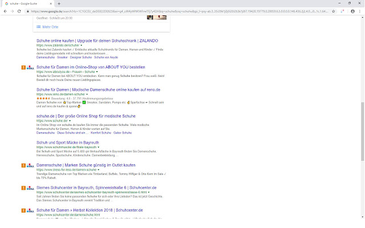Open the 'Designer Schuhe' sitelink under Zalando
Viewport: 365px width, 228px height.
(x=81, y=57)
